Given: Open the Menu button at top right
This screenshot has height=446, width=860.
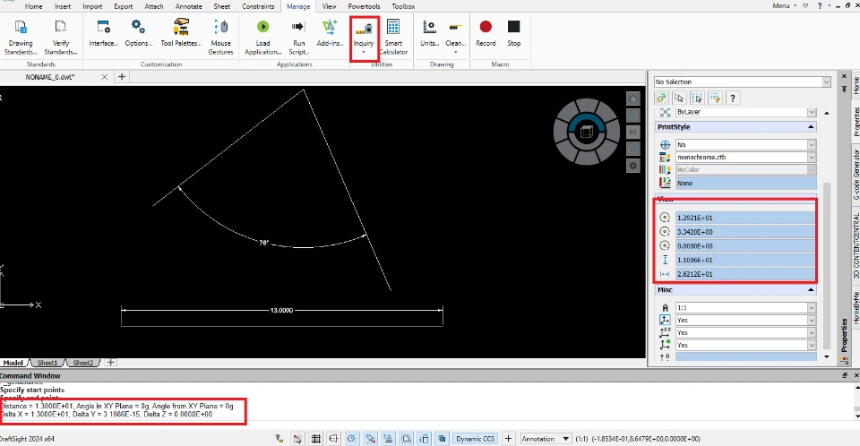Looking at the screenshot, I should coord(785,5).
